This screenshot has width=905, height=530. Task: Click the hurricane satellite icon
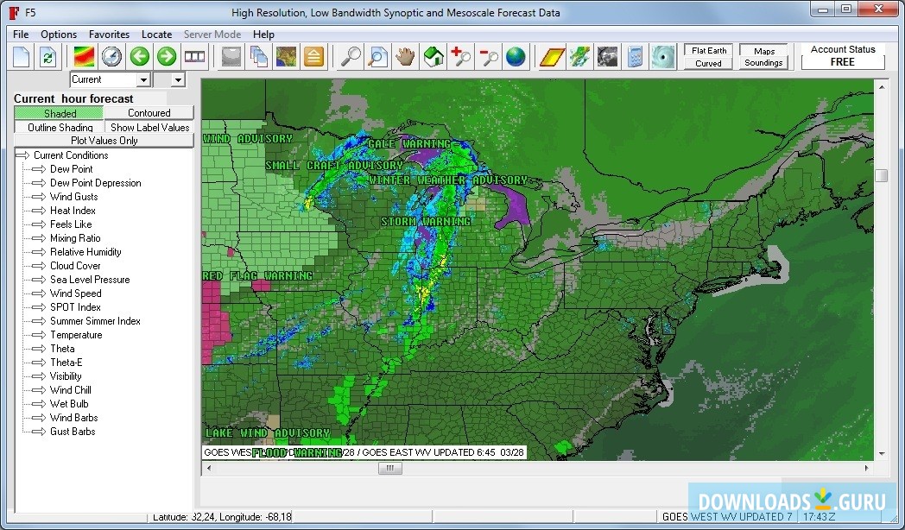662,56
